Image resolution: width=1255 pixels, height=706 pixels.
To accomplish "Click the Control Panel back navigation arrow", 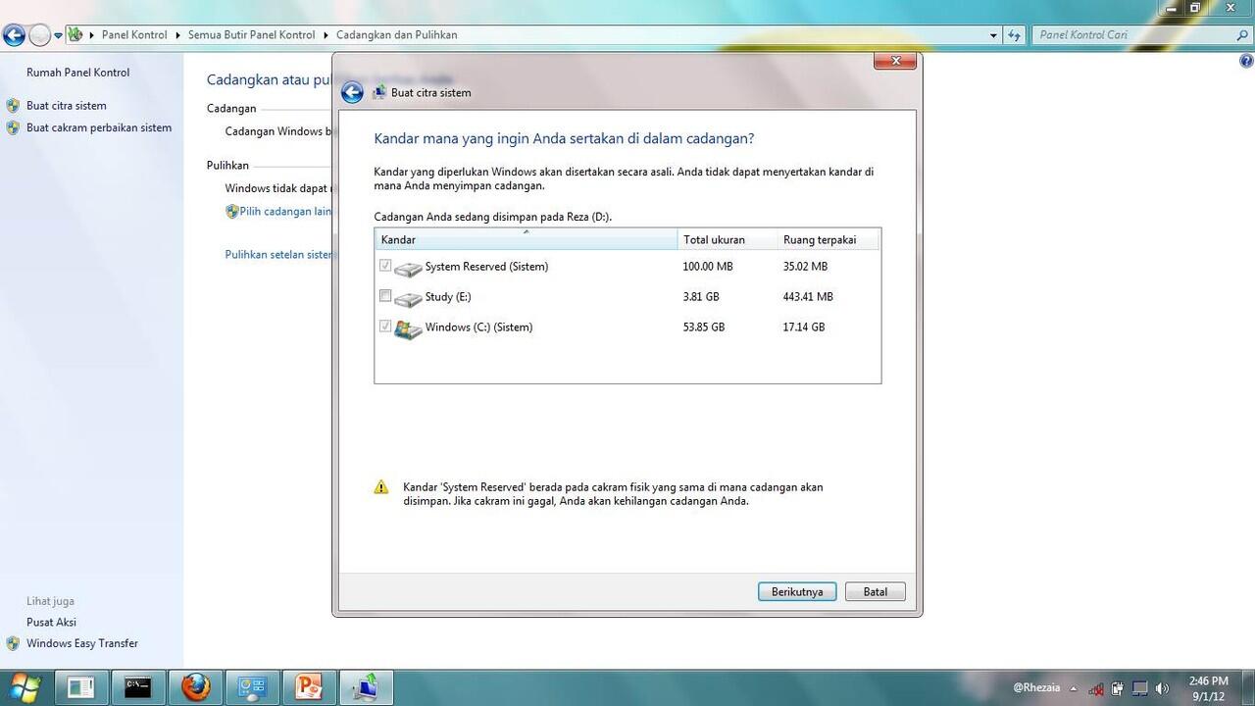I will tap(14, 35).
